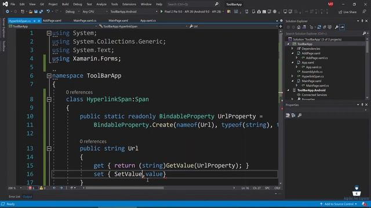Screen dimensions: 371x208
Task: Open the Error List tab
Action: point(14,196)
